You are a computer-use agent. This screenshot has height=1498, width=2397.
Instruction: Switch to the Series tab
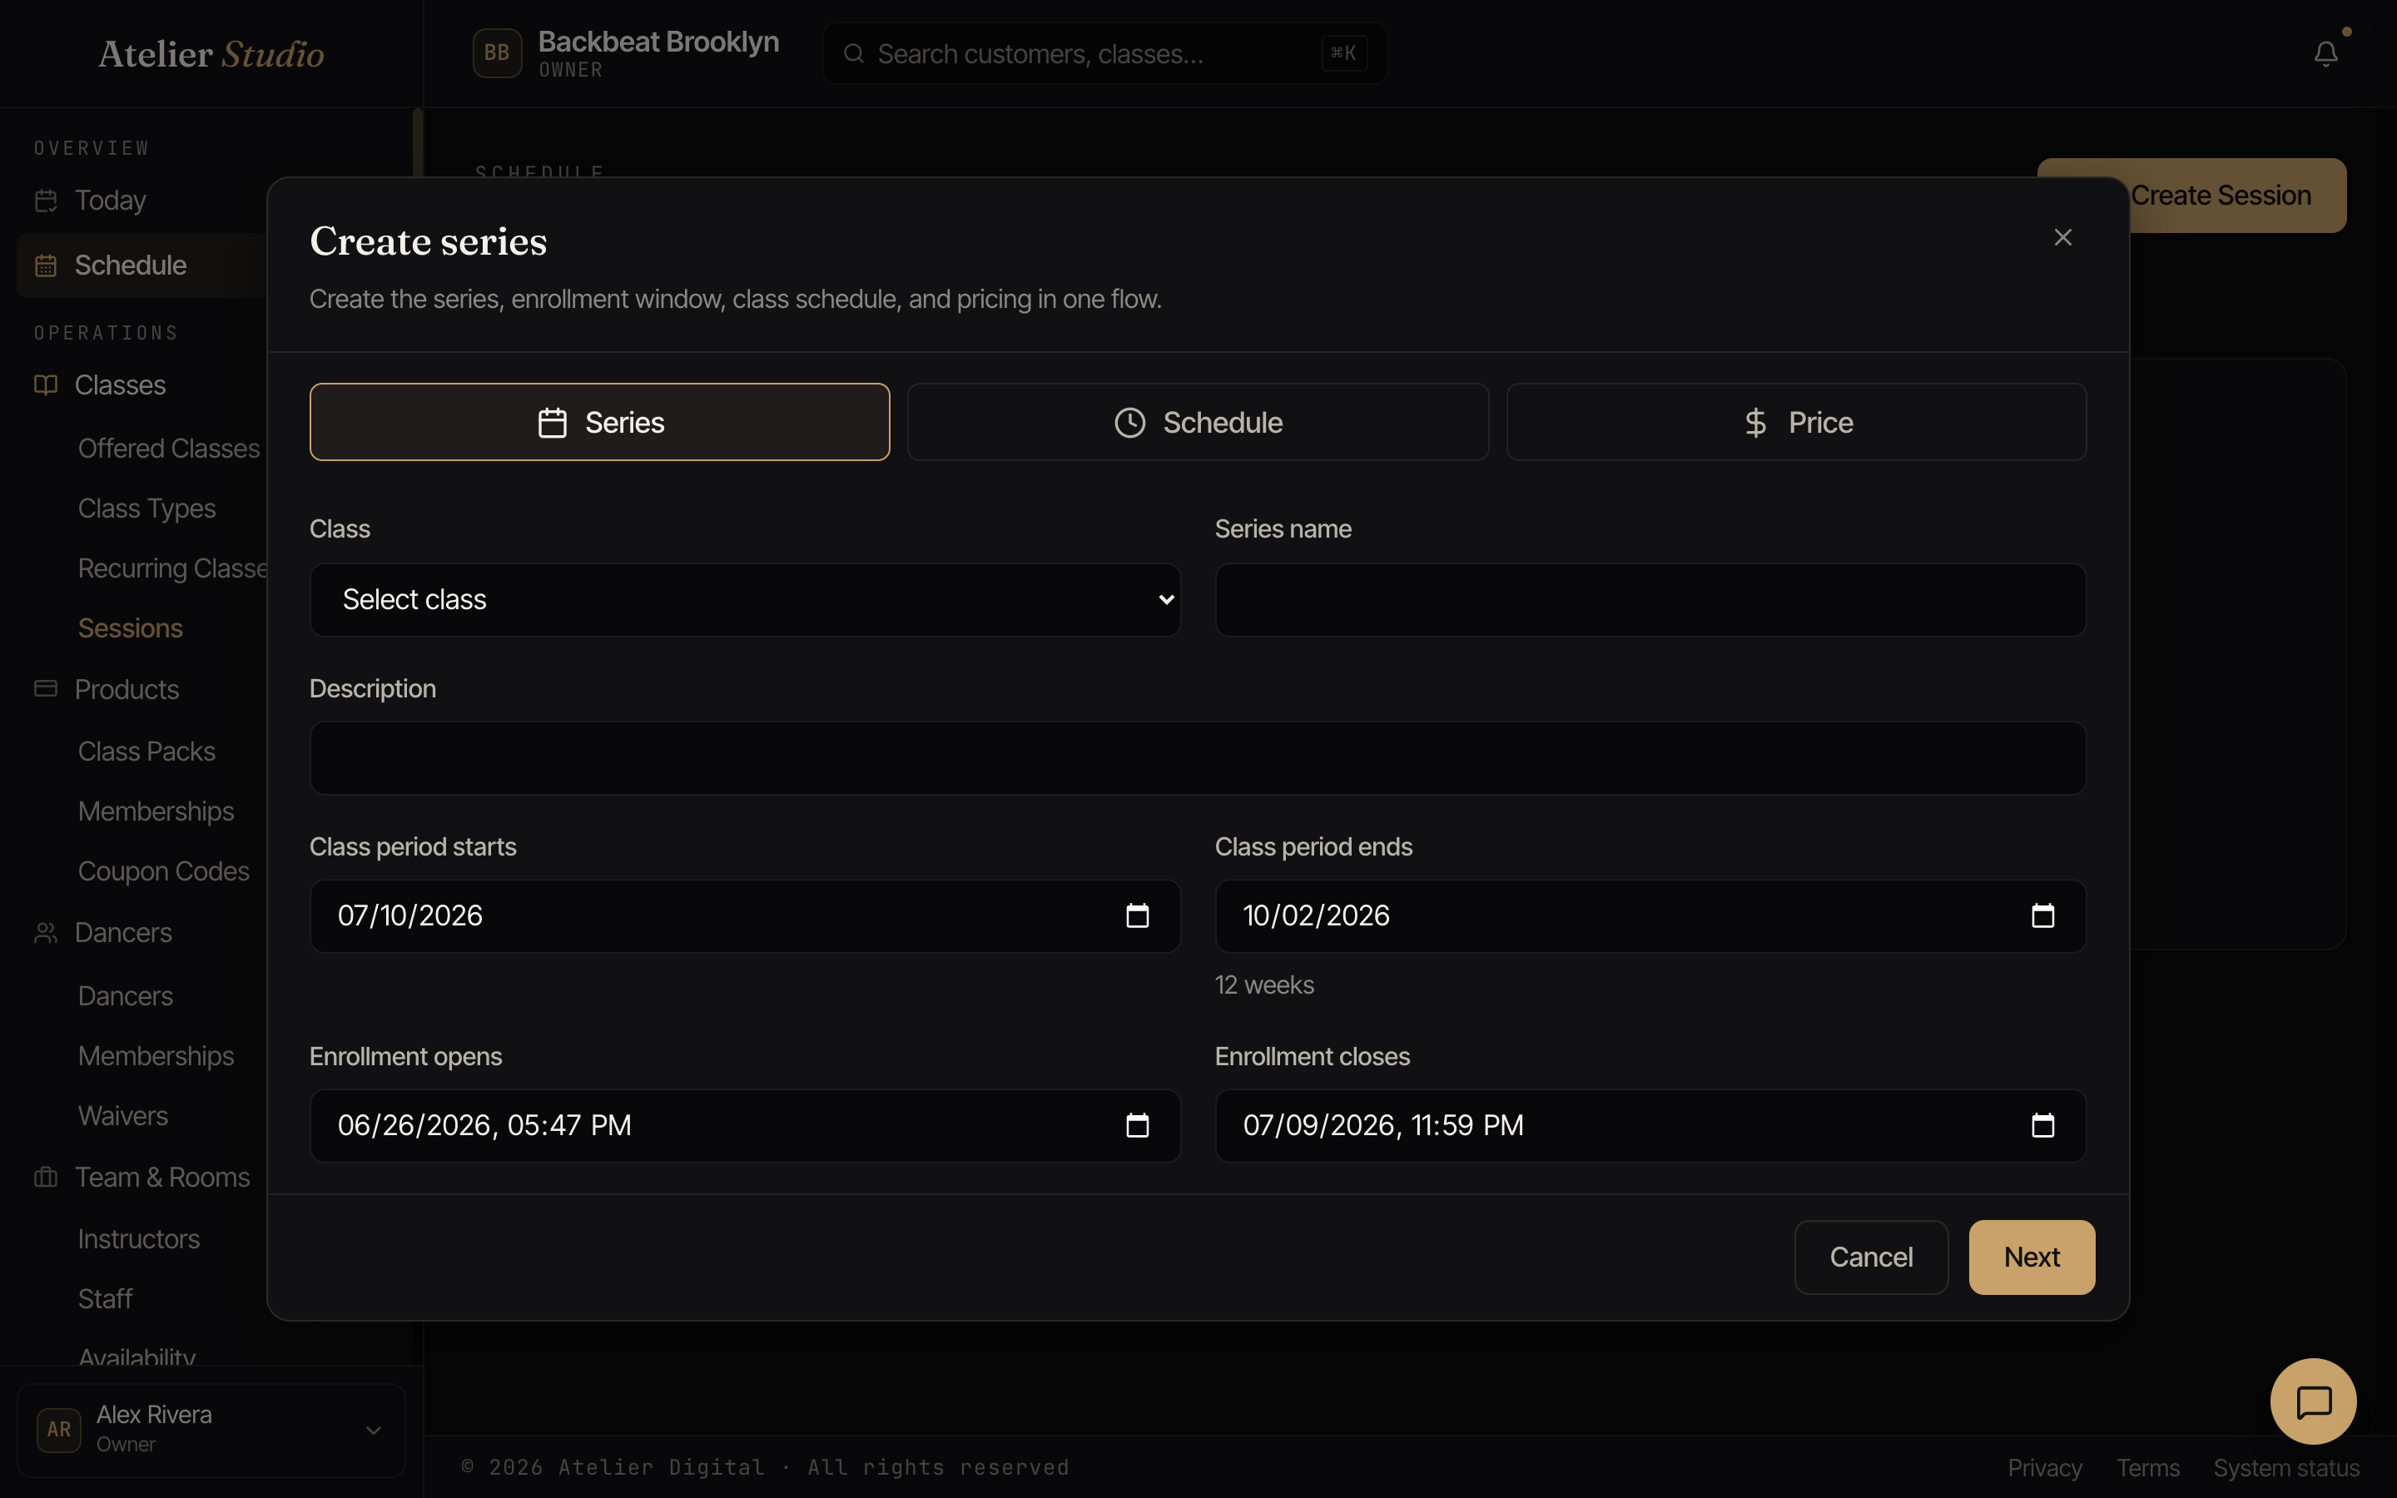click(599, 422)
